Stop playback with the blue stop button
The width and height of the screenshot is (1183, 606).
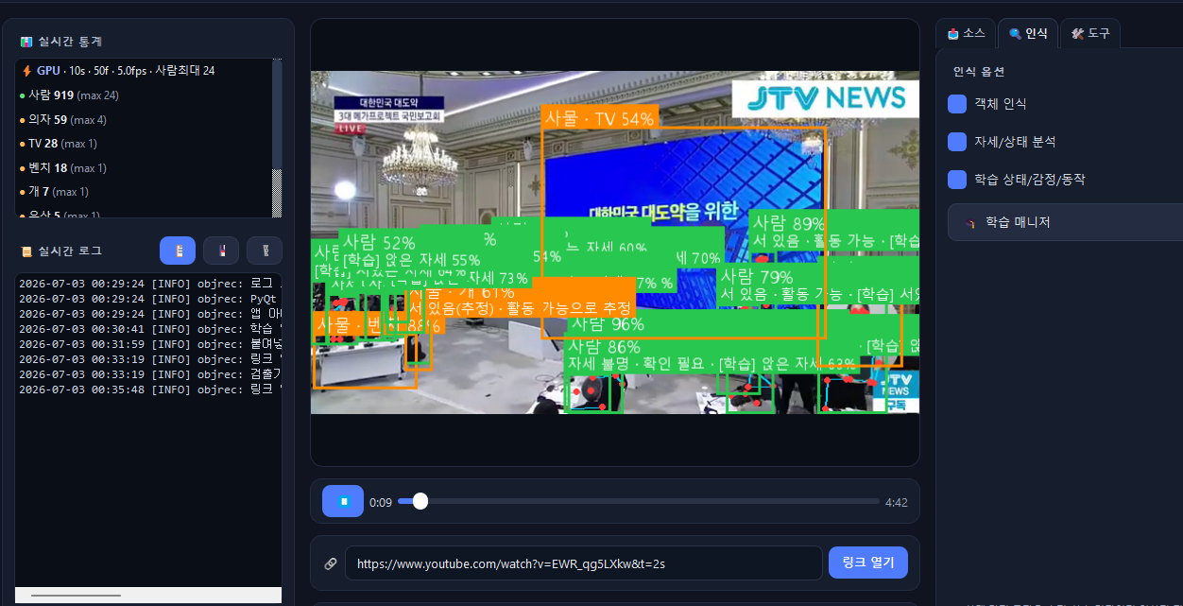coord(343,501)
